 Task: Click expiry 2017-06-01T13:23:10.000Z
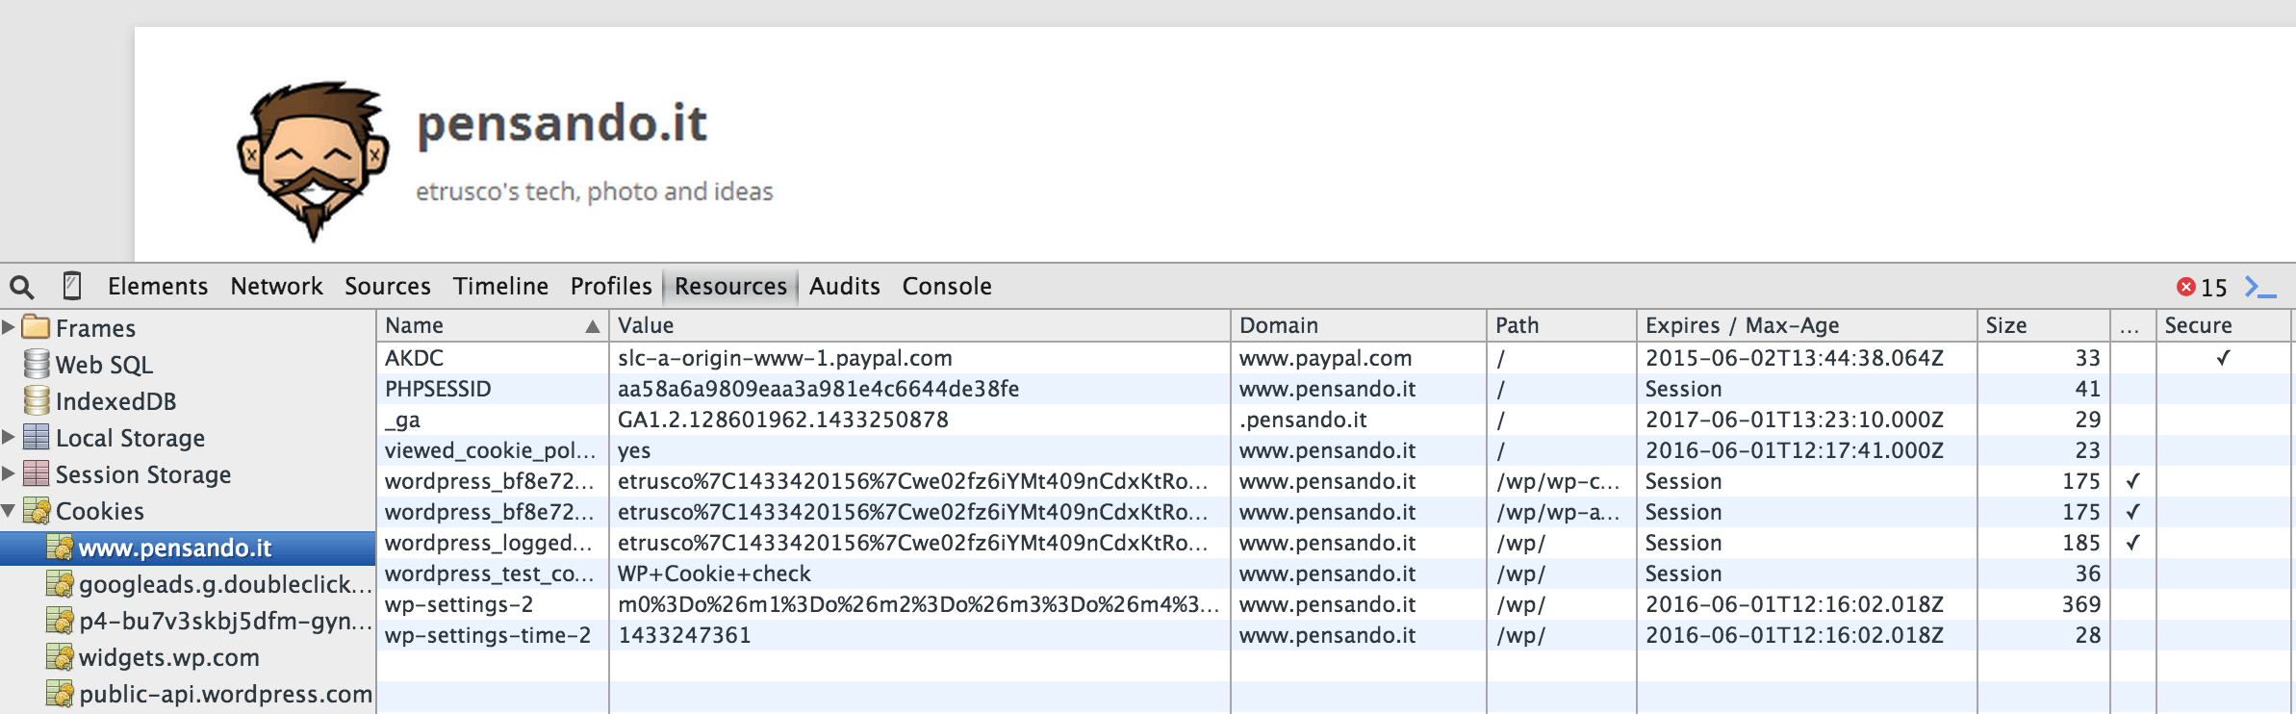tap(1794, 420)
